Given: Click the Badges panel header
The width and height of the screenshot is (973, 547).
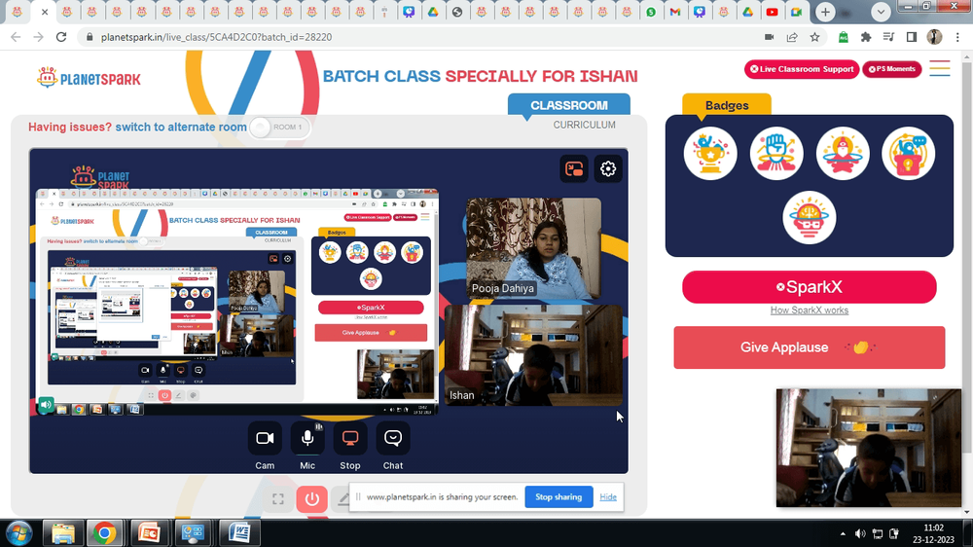Looking at the screenshot, I should pyautogui.click(x=727, y=105).
